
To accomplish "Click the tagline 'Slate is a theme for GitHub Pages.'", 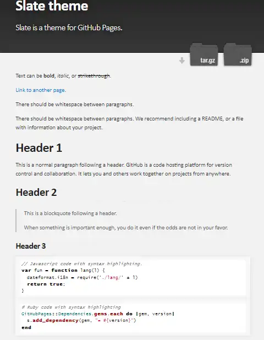I will tap(69, 28).
